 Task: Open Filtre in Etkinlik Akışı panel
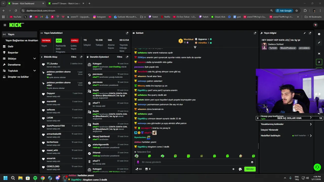click(74, 57)
